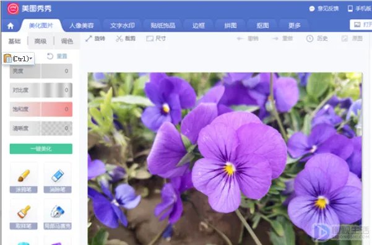Select the 涂鸦笔 graffiti brush tool
This screenshot has width=372, height=245.
click(24, 178)
